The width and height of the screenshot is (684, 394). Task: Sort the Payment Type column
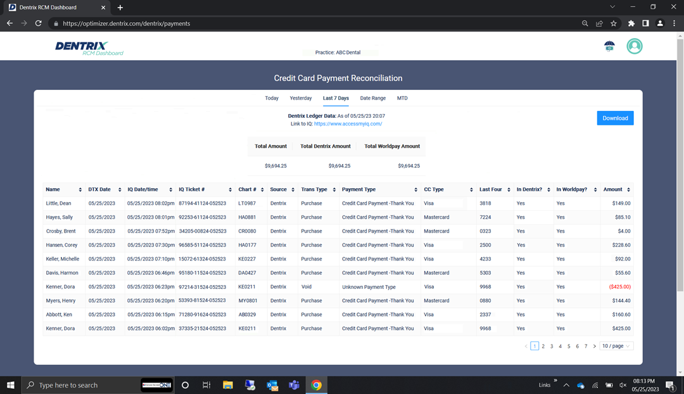point(417,189)
